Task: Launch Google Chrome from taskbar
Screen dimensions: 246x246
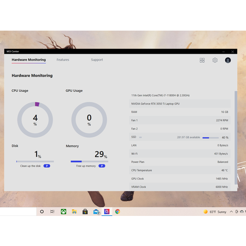Action: coord(118,212)
